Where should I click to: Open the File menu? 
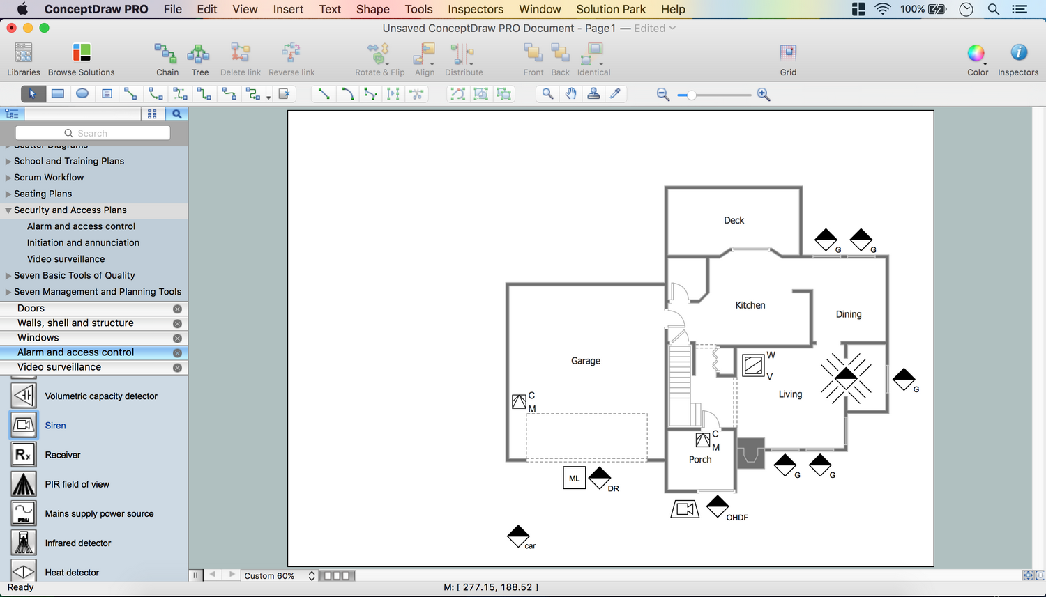point(173,9)
